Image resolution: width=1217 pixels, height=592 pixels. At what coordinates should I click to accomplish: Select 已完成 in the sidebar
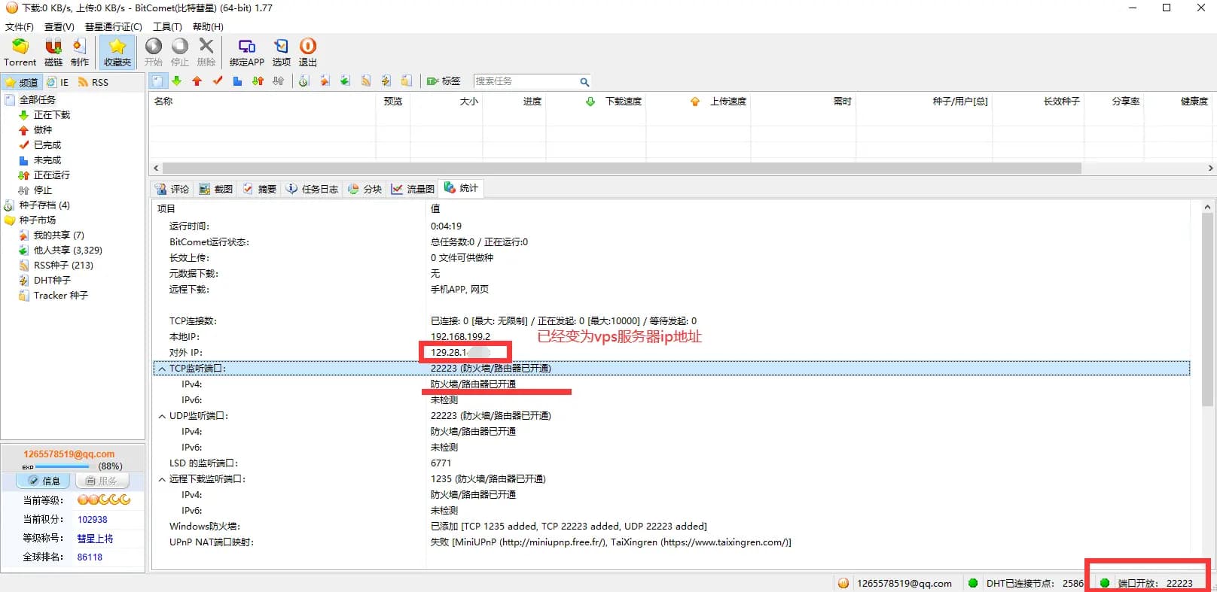click(47, 145)
